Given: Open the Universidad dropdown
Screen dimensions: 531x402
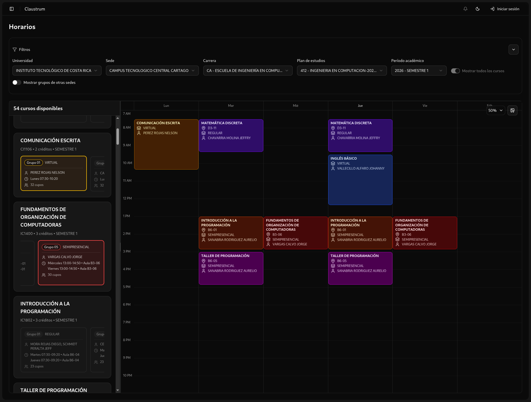Looking at the screenshot, I should 57,71.
